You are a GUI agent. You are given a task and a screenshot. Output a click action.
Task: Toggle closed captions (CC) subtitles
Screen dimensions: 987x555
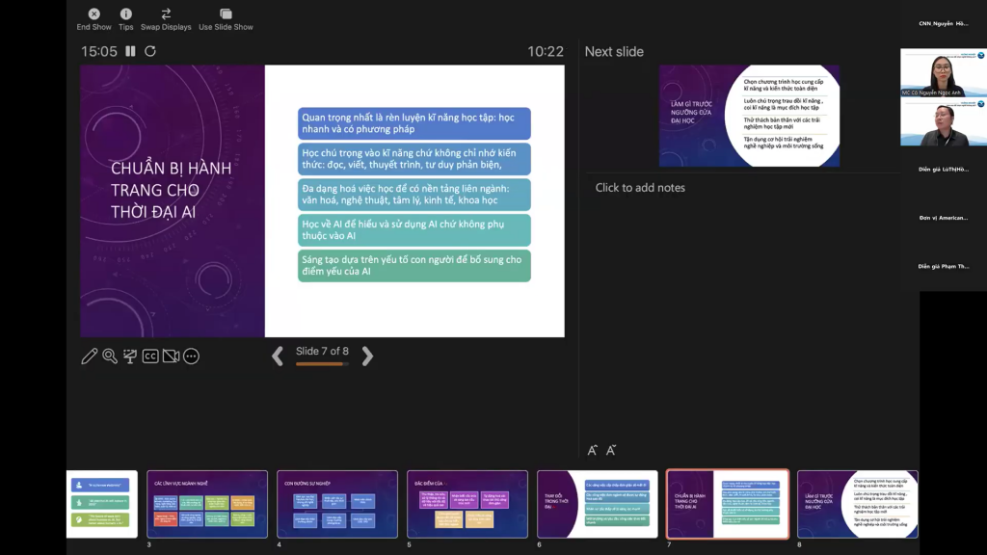click(150, 357)
